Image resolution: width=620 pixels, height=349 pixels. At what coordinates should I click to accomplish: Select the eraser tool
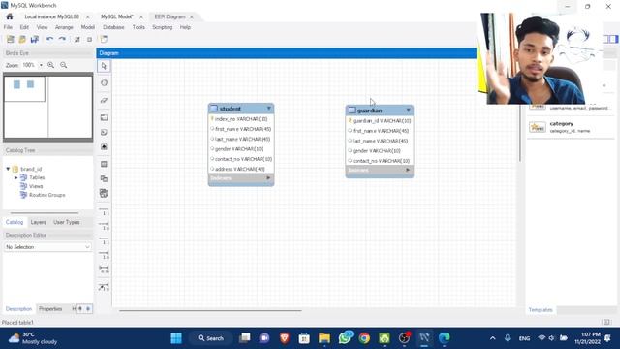click(x=104, y=100)
